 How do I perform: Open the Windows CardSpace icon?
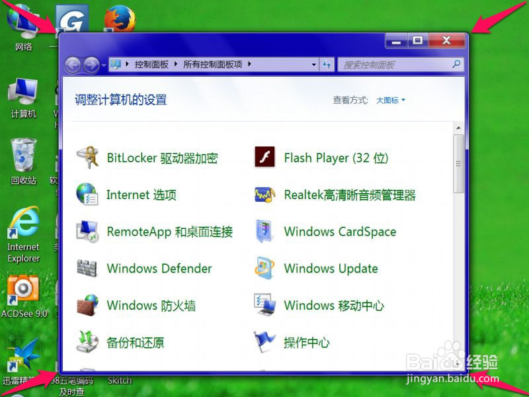264,231
